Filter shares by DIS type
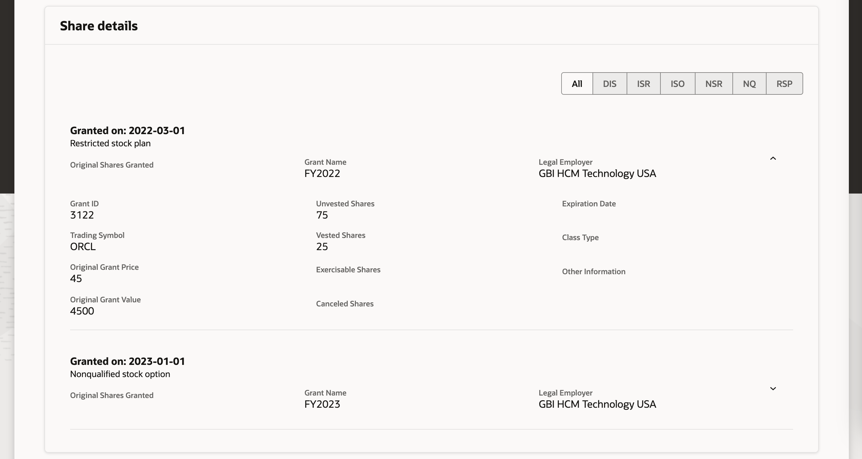 [609, 83]
